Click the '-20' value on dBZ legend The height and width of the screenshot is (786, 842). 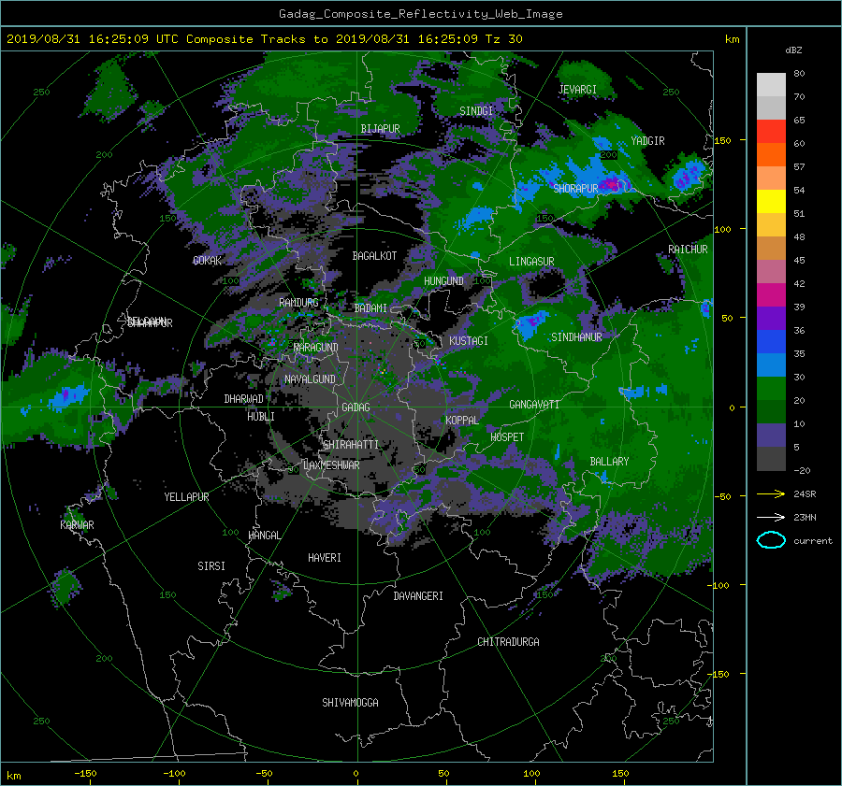click(x=802, y=470)
